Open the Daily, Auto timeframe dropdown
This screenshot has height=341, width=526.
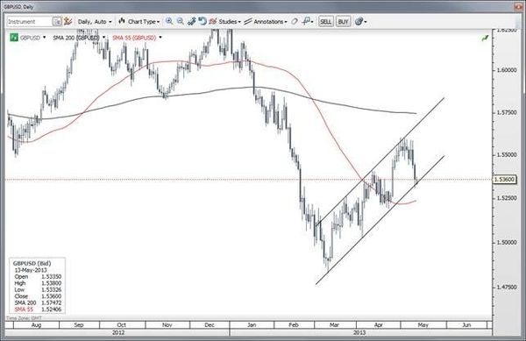click(95, 21)
